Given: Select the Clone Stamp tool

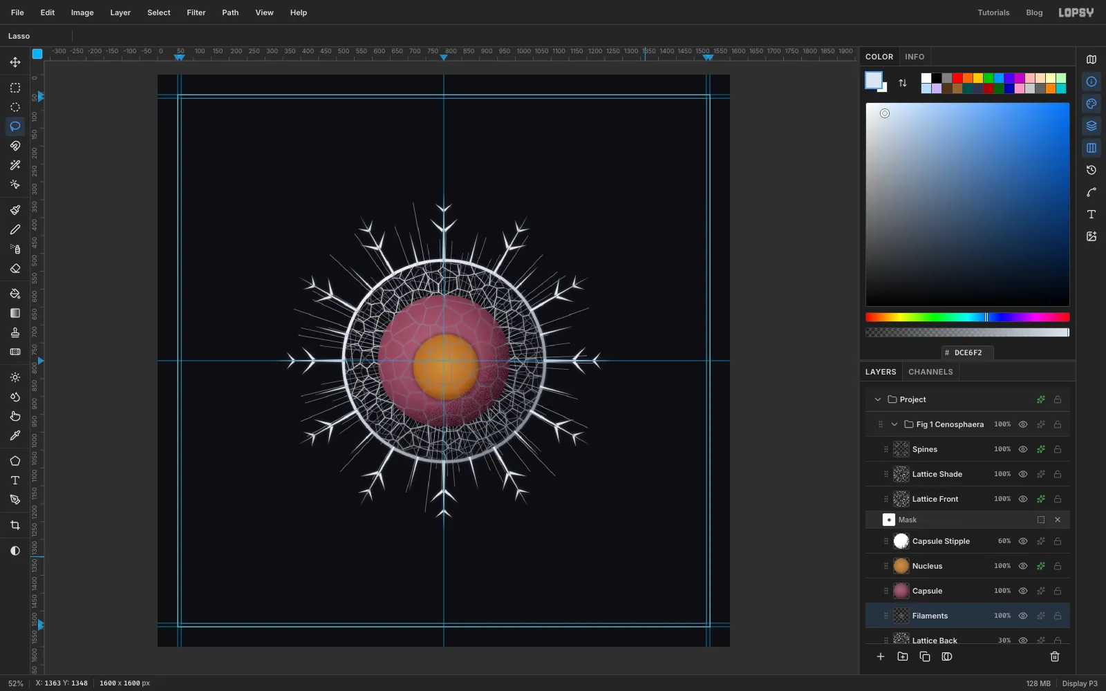Looking at the screenshot, I should 15,332.
